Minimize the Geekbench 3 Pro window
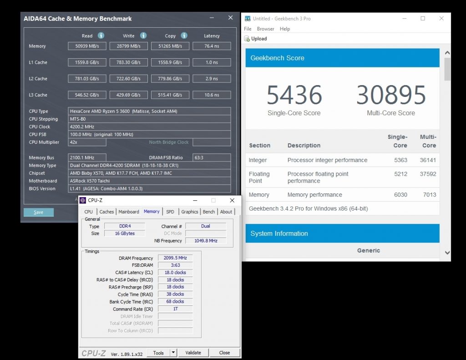The height and width of the screenshot is (360, 466). point(404,18)
